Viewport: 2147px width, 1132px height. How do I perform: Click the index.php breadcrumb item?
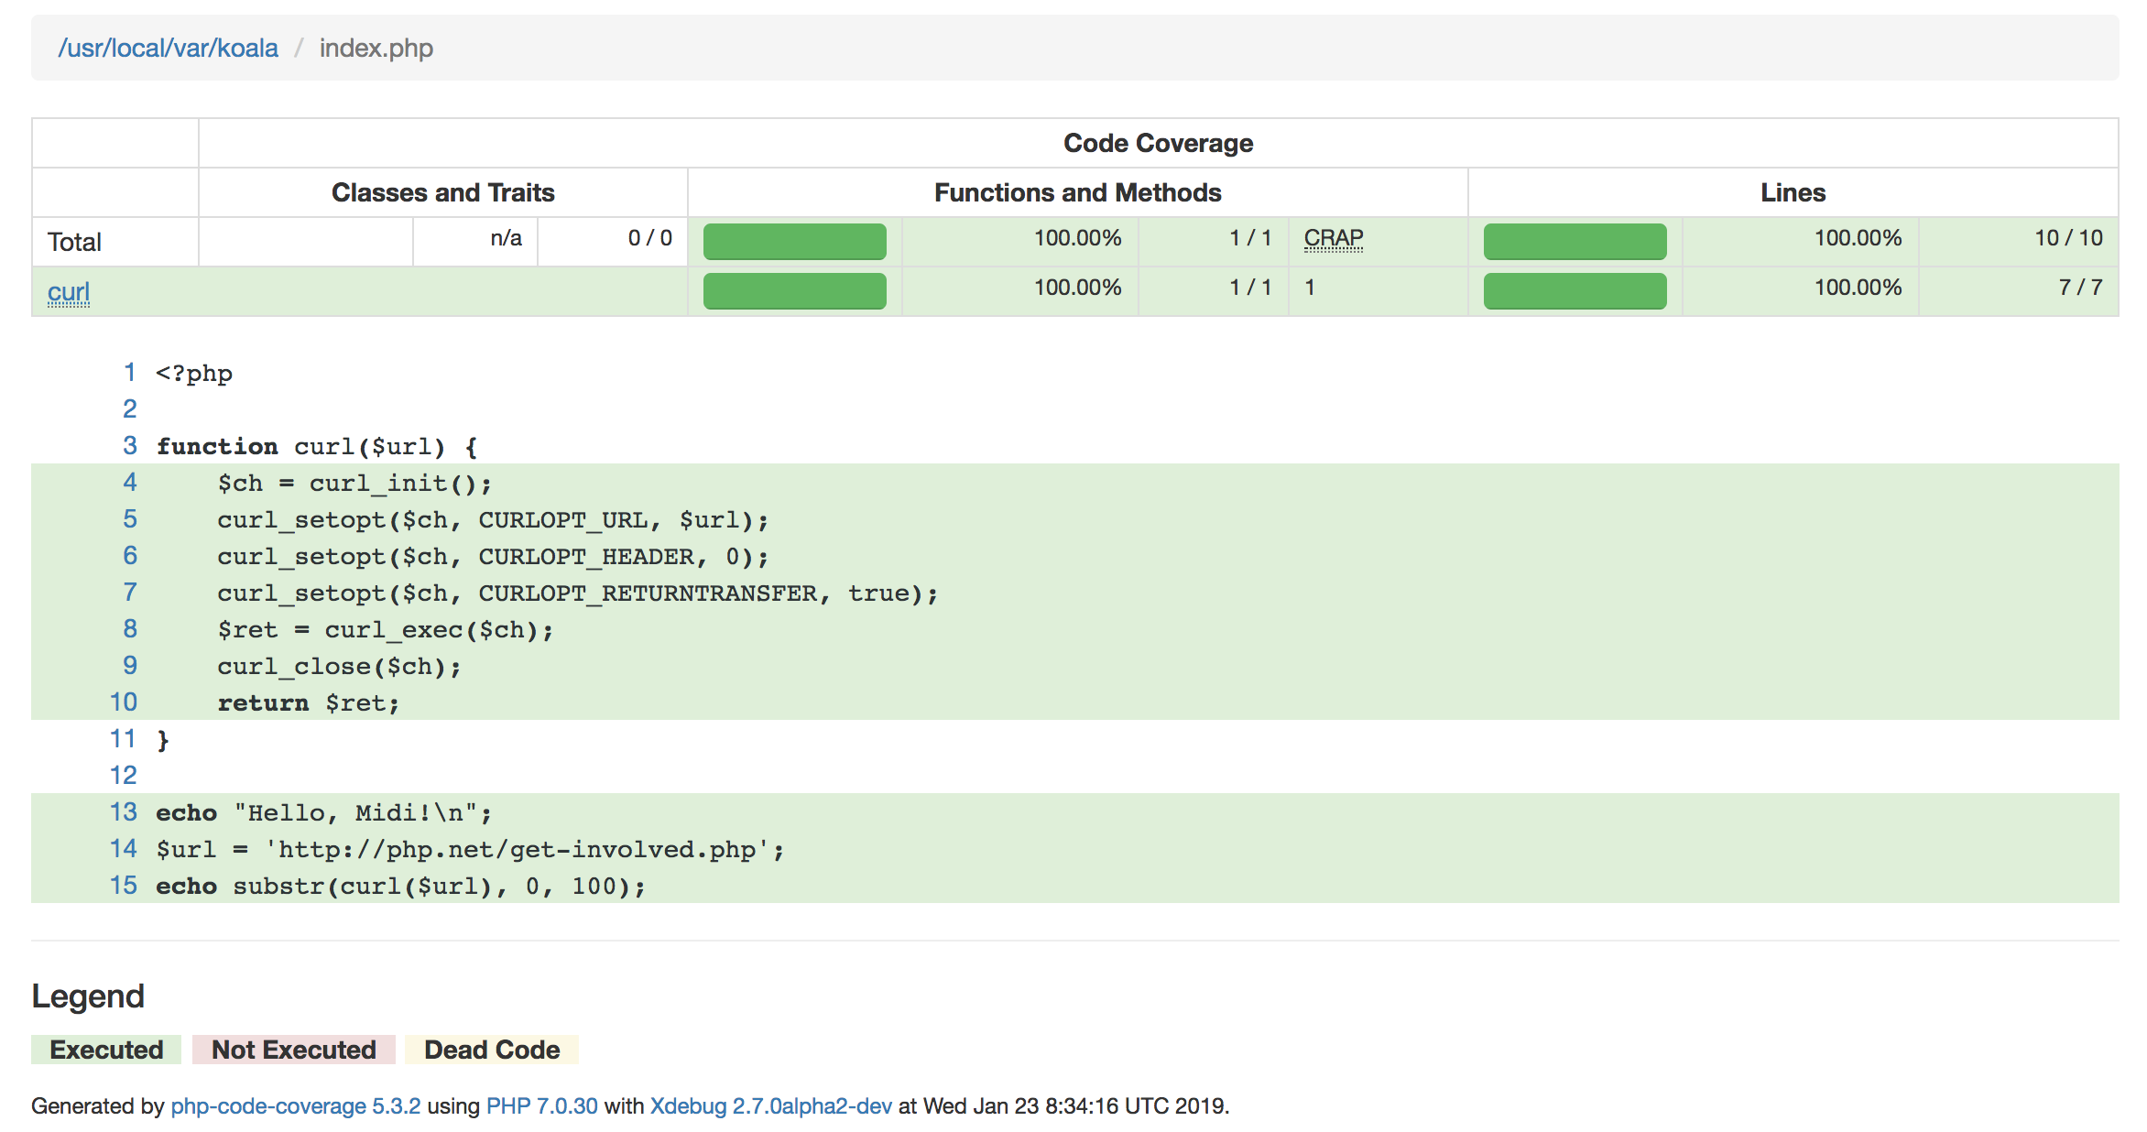point(376,48)
